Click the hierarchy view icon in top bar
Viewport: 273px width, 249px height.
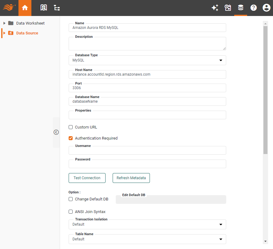coord(57,8)
